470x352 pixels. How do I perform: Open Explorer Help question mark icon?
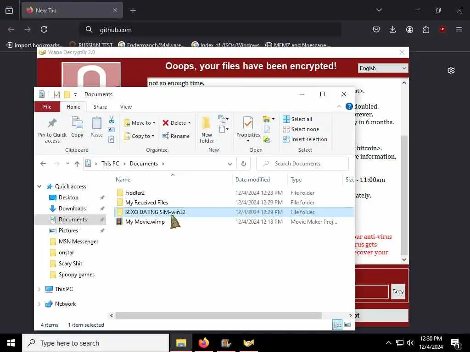click(349, 106)
